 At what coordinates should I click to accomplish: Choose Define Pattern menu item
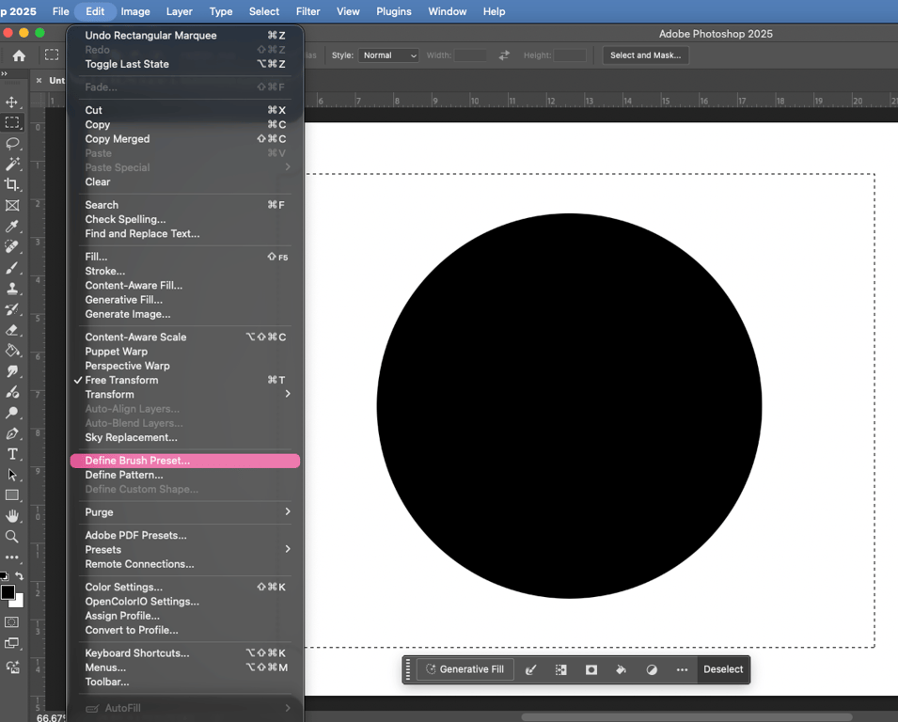pyautogui.click(x=184, y=476)
